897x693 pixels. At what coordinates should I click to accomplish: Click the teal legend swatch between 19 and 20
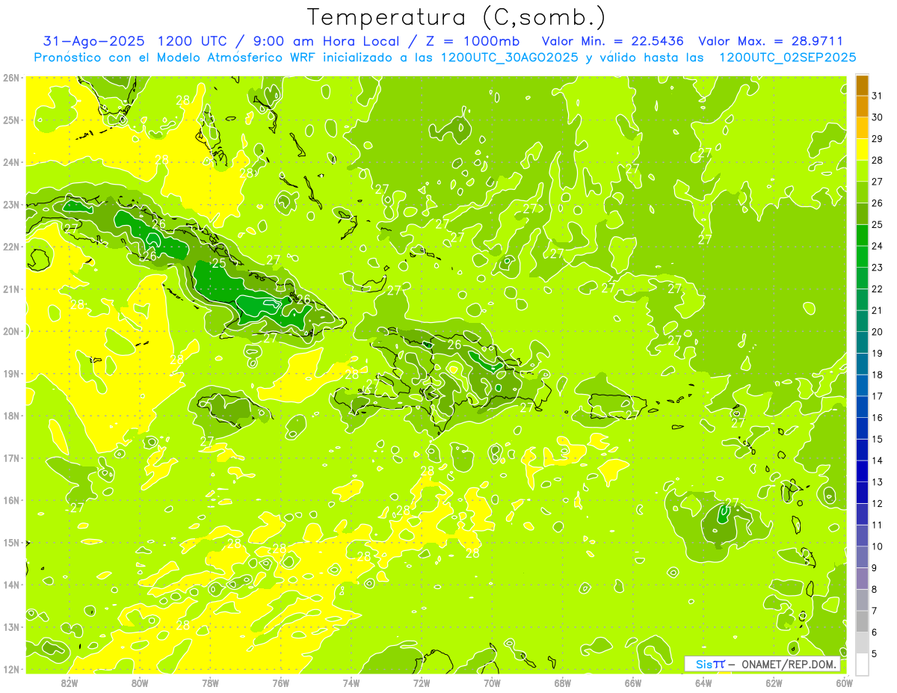[862, 342]
